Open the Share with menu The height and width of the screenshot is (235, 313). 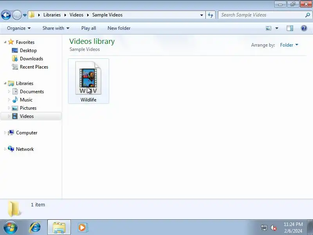coord(56,28)
